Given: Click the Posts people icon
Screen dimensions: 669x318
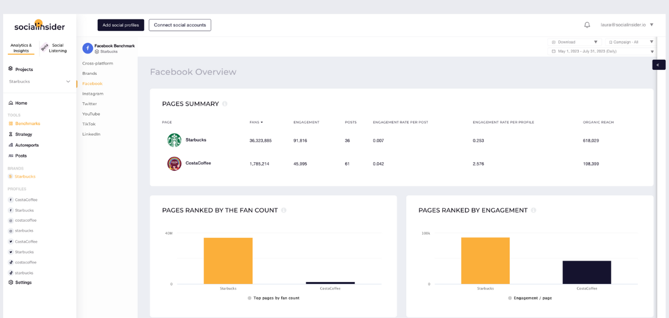Looking at the screenshot, I should (11, 156).
